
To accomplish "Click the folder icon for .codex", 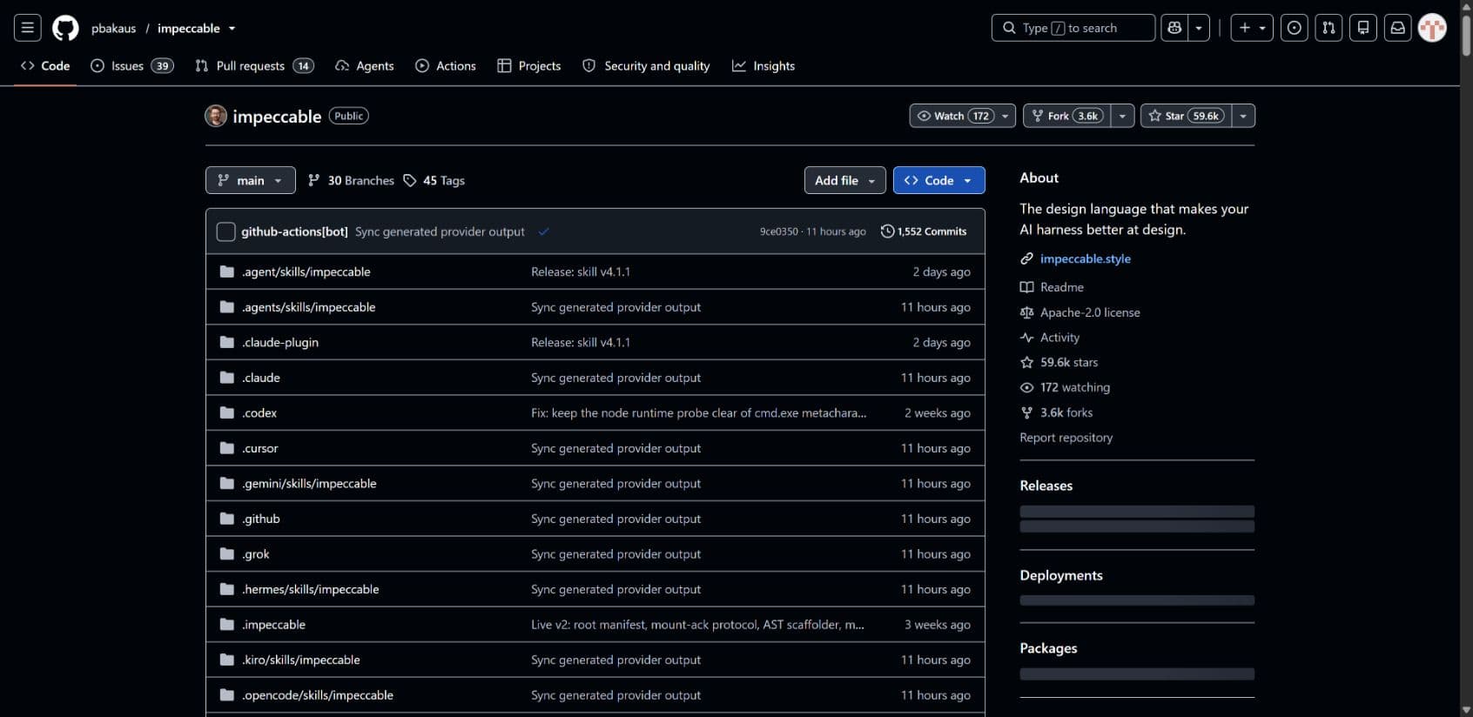I will [227, 412].
